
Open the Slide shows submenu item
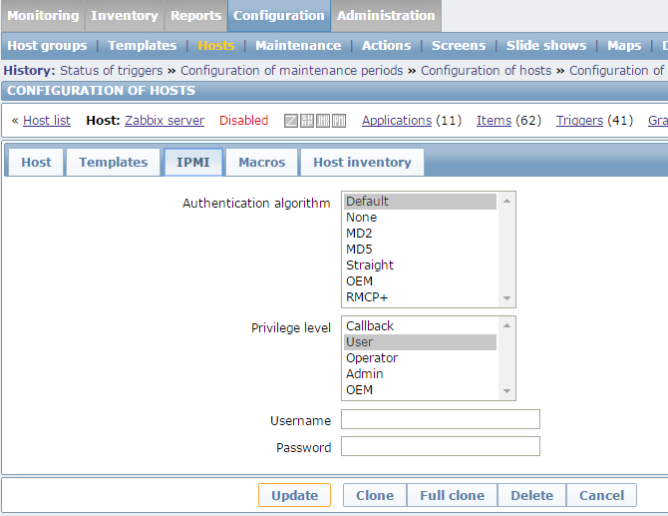coord(546,45)
